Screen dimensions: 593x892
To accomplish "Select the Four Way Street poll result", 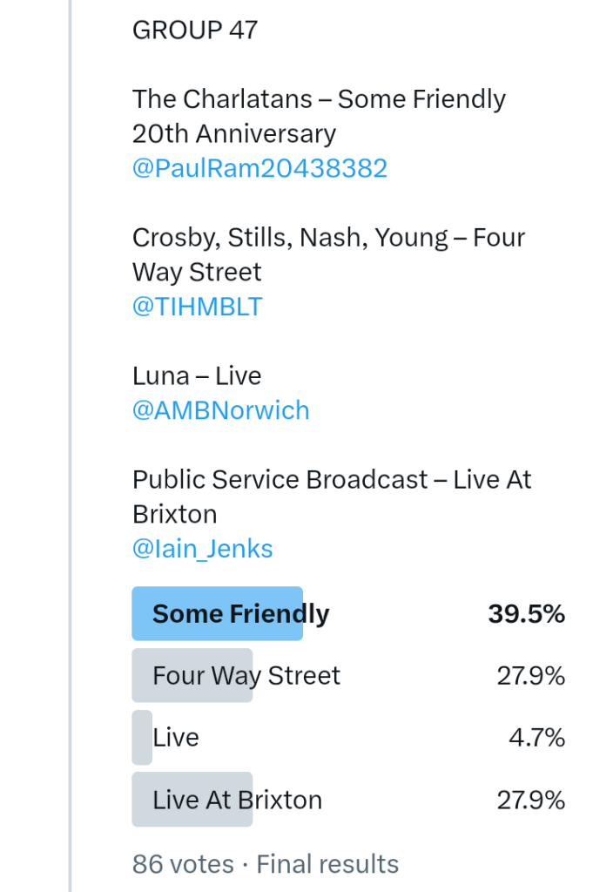I will coord(246,676).
